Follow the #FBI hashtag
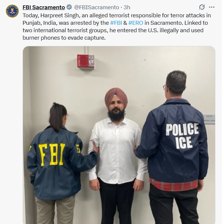Viewport: 224px width, 224px height. tap(116, 23)
